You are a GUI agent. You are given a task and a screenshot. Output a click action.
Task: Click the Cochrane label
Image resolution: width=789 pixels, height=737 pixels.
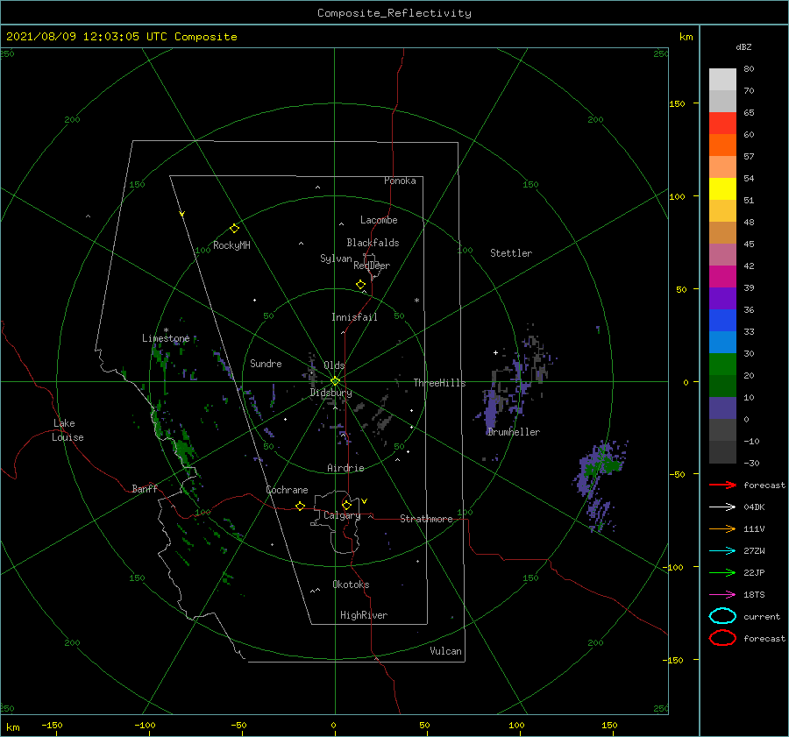287,490
